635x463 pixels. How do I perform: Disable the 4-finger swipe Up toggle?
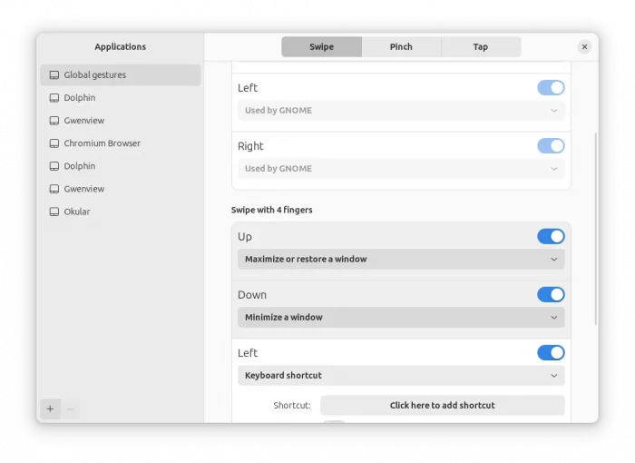[551, 237]
